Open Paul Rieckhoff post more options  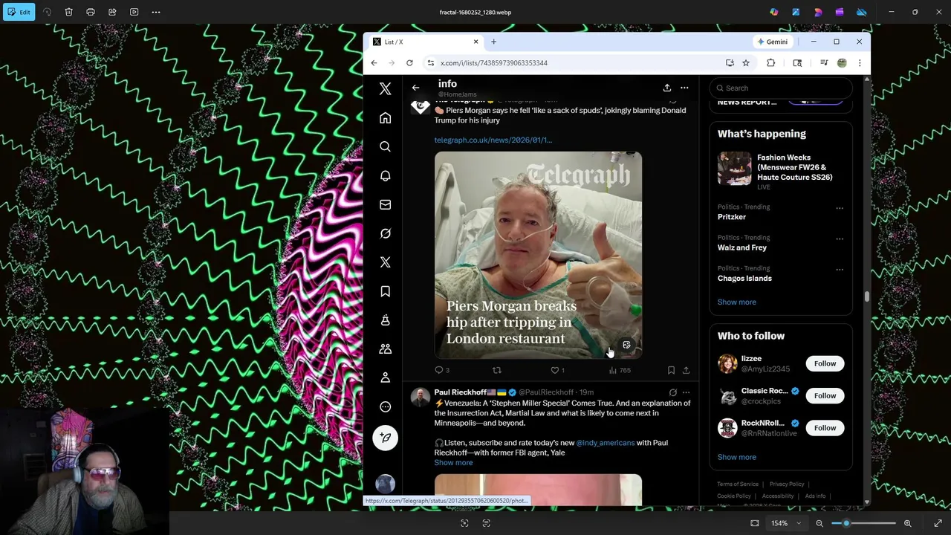pos(686,392)
